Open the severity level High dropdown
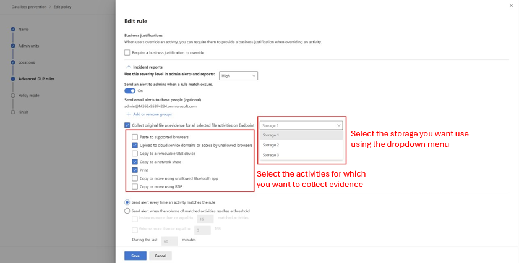519x263 pixels. point(238,76)
